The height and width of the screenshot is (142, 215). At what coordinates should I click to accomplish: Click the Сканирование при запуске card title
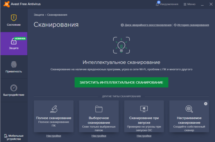144,120
